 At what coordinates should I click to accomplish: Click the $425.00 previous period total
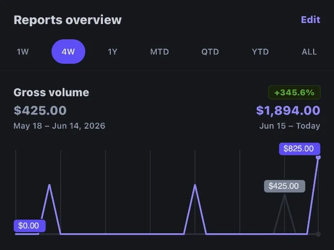(x=40, y=110)
